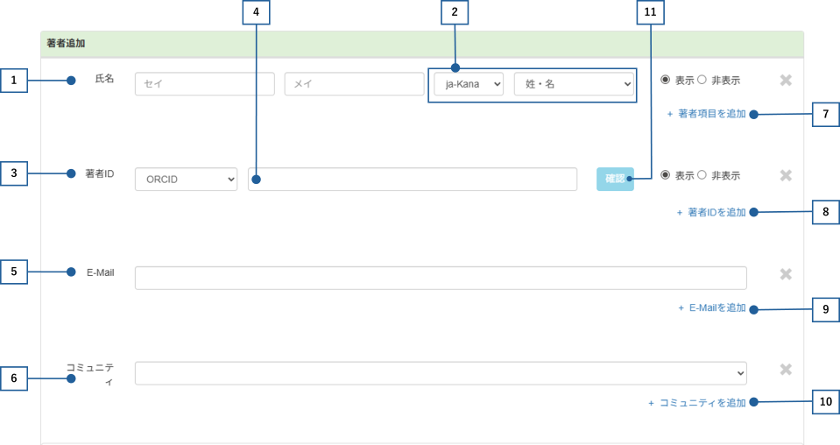Delete the 著者ID row using X icon
840x445 pixels.
pyautogui.click(x=786, y=175)
